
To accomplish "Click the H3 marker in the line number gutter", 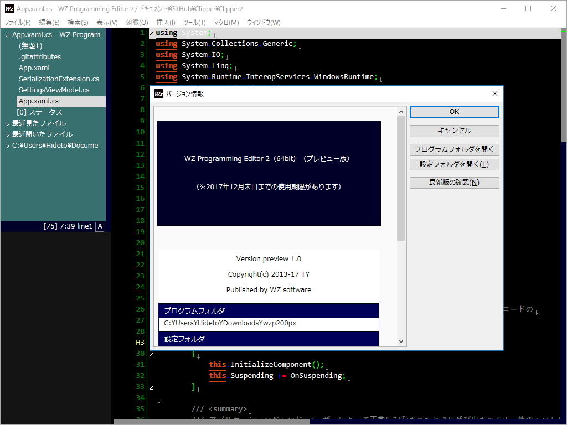I will 140,342.
